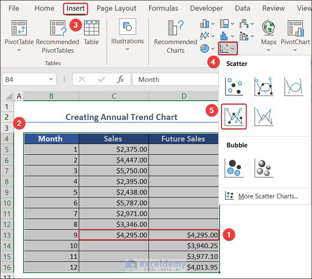The height and width of the screenshot is (279, 312).
Task: Insert a 3-D Bubble chart
Action: coord(264,168)
